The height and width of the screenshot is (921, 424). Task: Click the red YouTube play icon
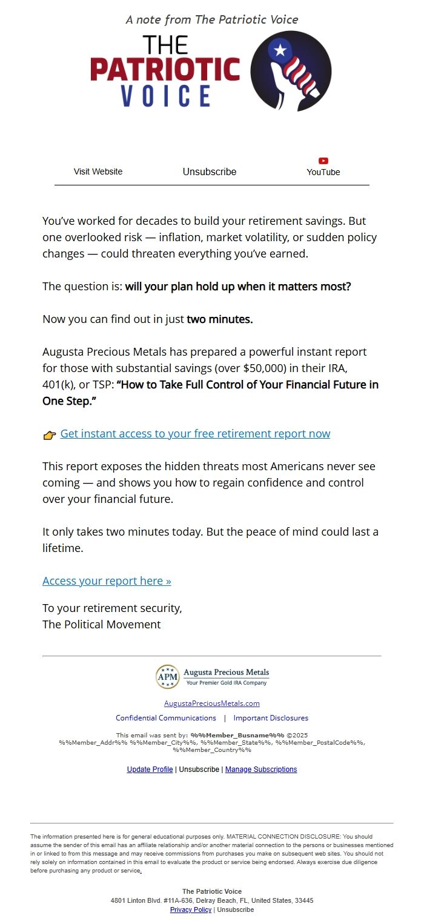coord(323,161)
